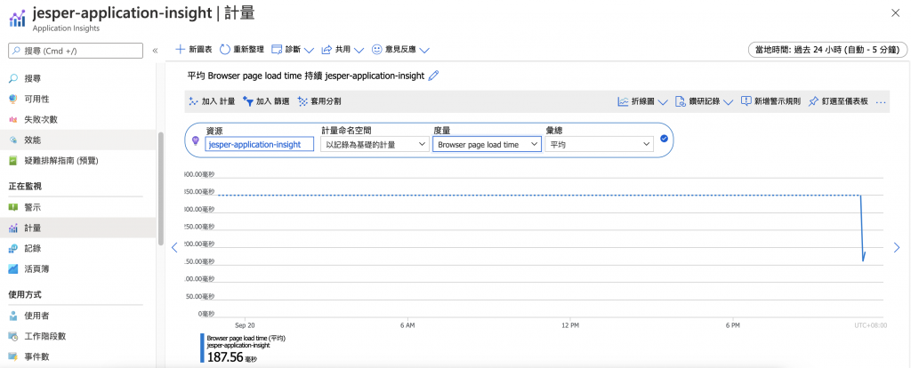Edit chart title with the pencil icon

pyautogui.click(x=433, y=76)
